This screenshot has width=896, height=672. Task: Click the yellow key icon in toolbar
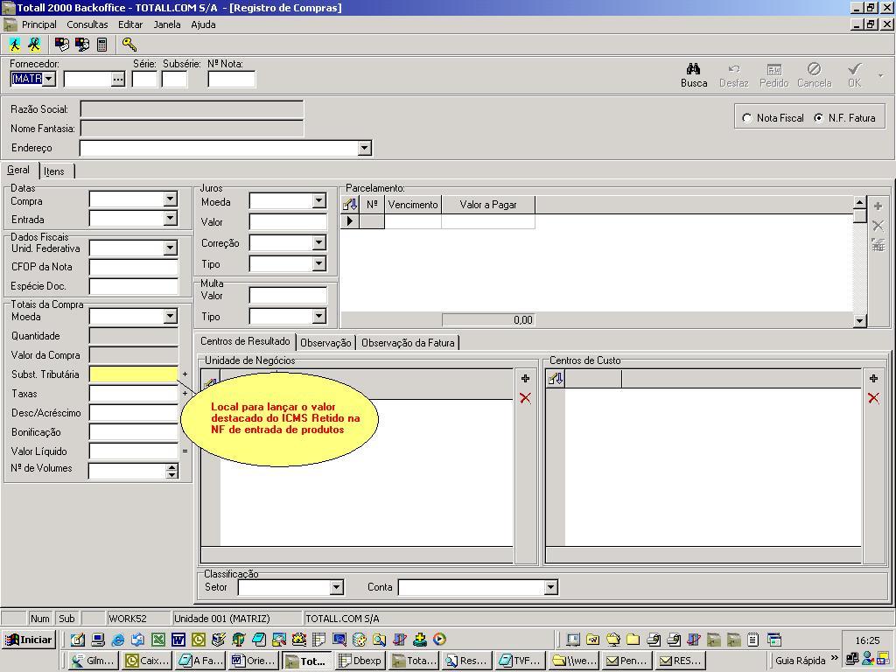click(x=129, y=44)
